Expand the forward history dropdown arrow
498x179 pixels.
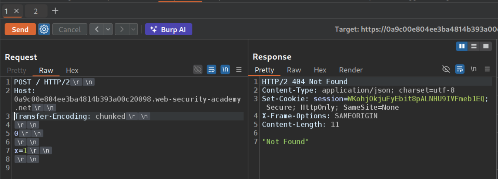coord(133,29)
